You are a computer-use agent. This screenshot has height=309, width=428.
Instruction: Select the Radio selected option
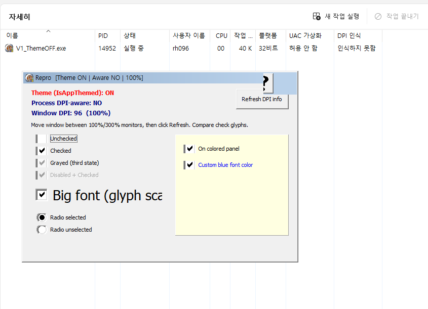click(x=42, y=217)
